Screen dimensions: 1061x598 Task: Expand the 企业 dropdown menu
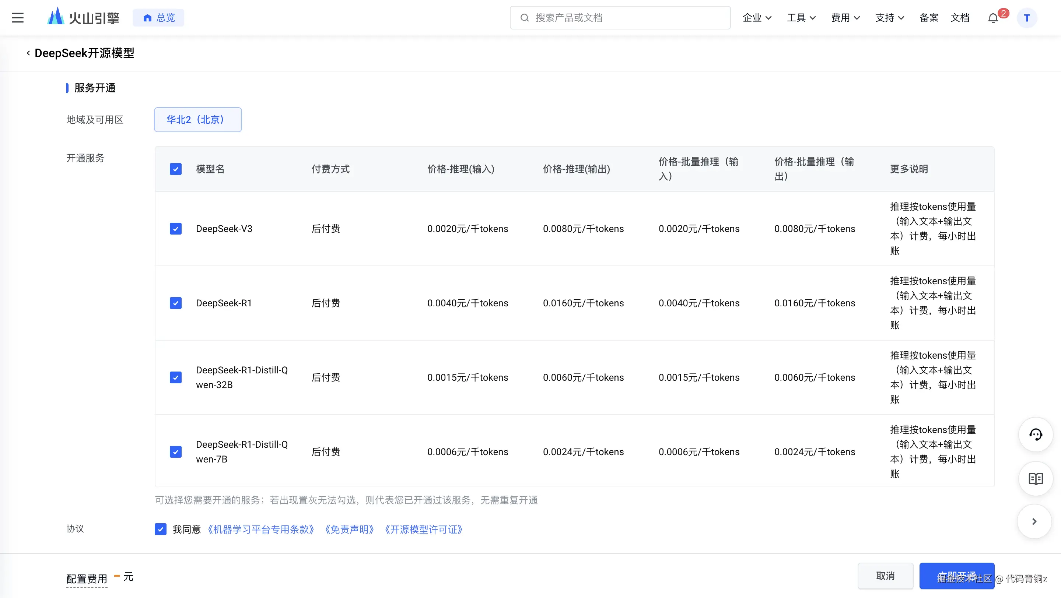757,18
